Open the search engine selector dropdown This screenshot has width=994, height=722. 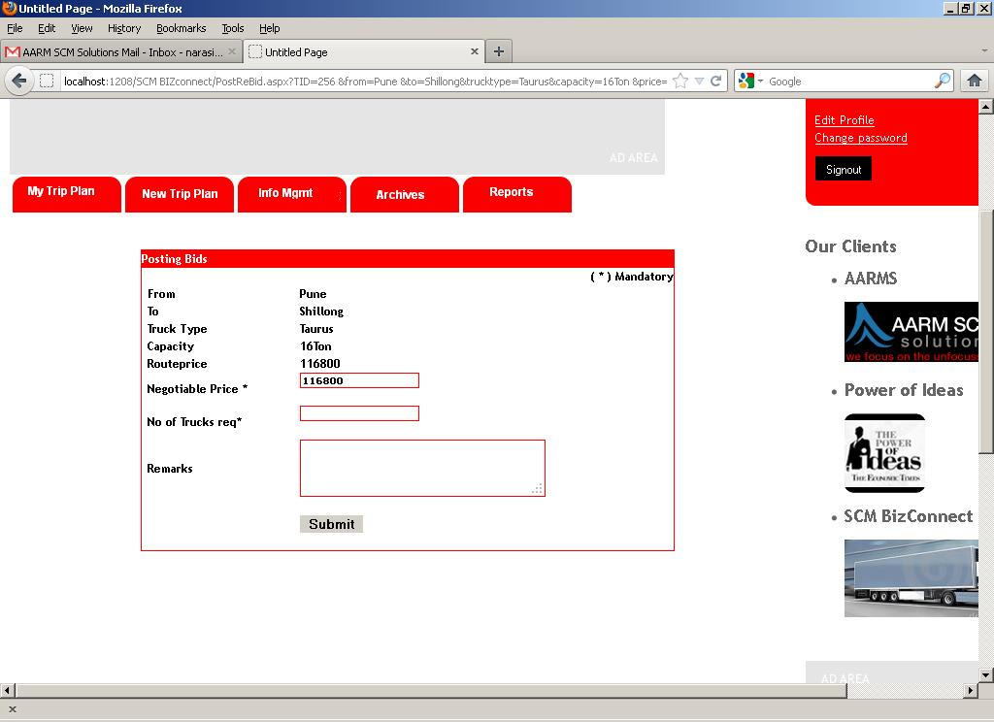point(751,82)
